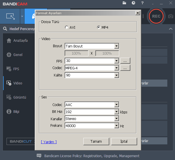
Task: Close the Format Ayarları dialog
Action: (x=138, y=13)
